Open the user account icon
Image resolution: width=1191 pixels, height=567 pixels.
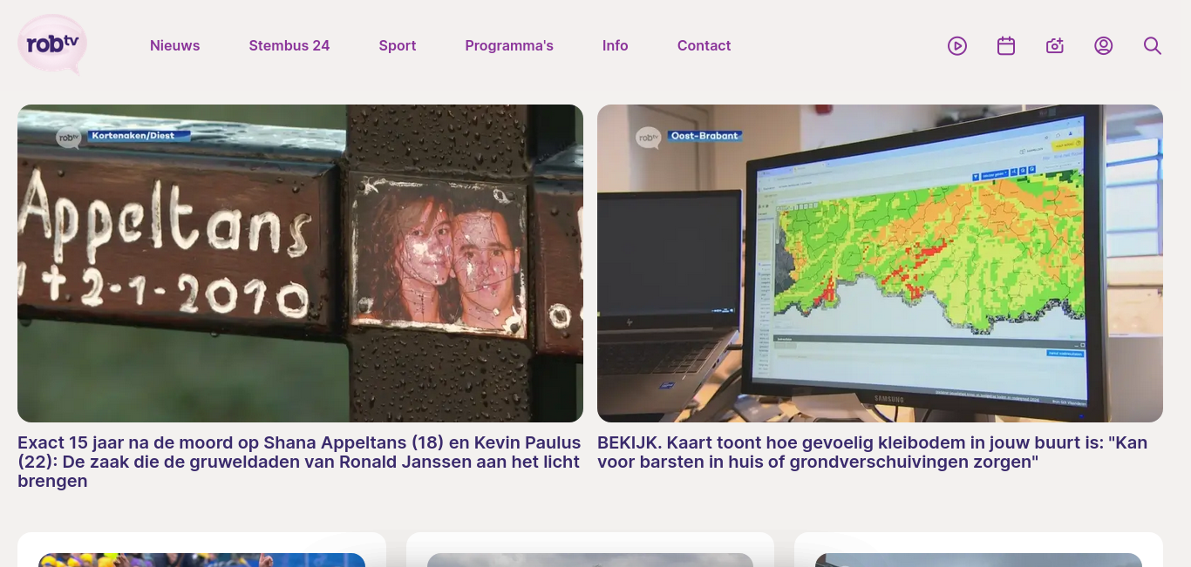(x=1104, y=46)
